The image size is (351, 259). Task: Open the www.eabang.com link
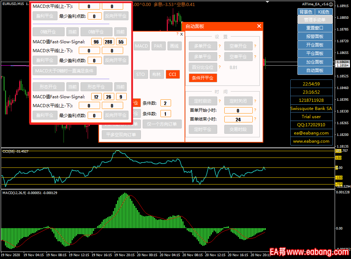311,141
